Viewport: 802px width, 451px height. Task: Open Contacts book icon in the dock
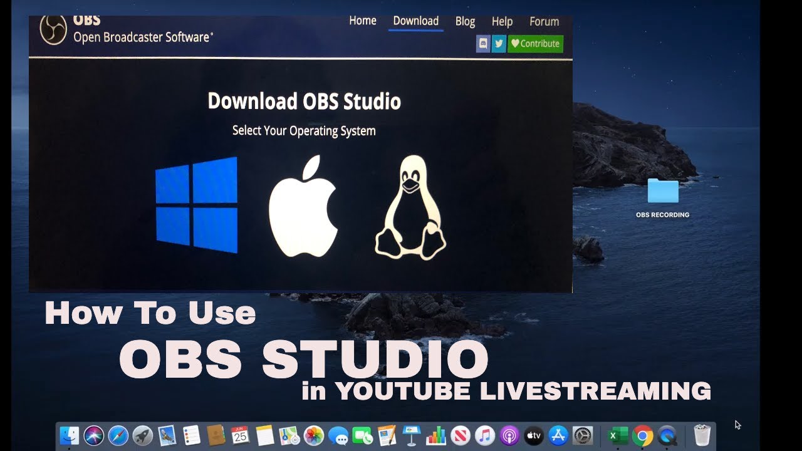click(x=216, y=435)
